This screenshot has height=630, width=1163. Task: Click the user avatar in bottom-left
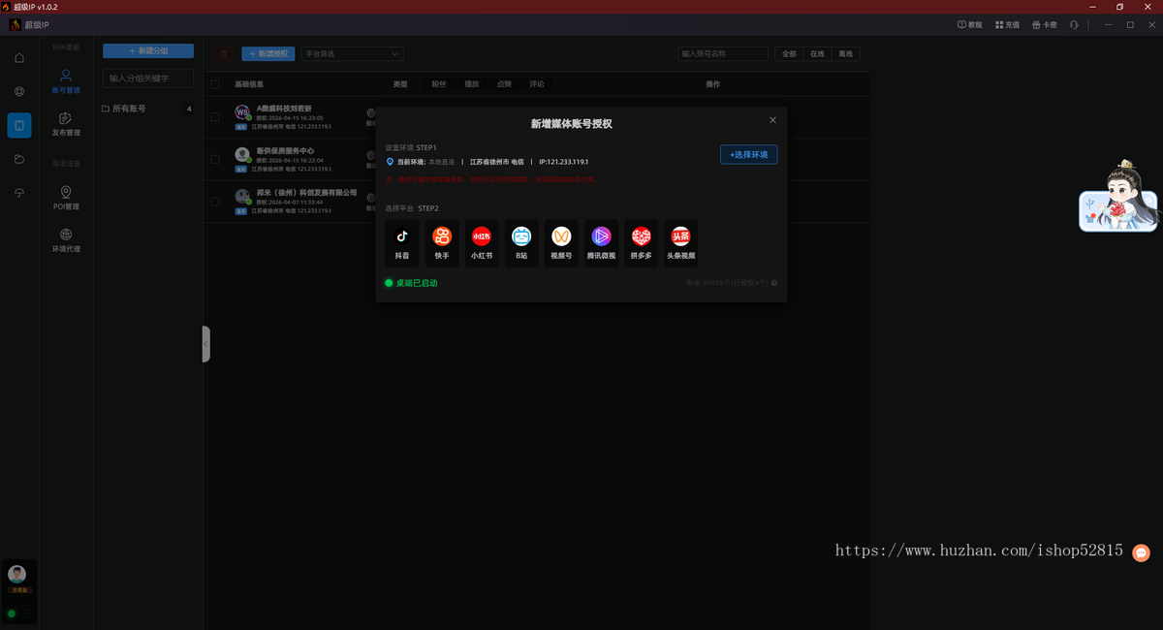coord(17,574)
